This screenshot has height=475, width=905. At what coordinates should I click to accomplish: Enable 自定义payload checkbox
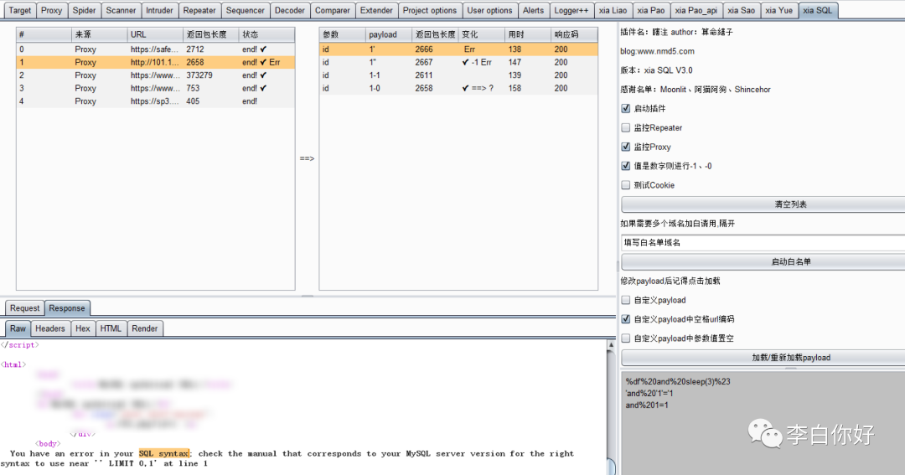click(626, 300)
